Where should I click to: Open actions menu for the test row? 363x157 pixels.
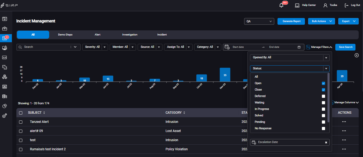(x=344, y=140)
